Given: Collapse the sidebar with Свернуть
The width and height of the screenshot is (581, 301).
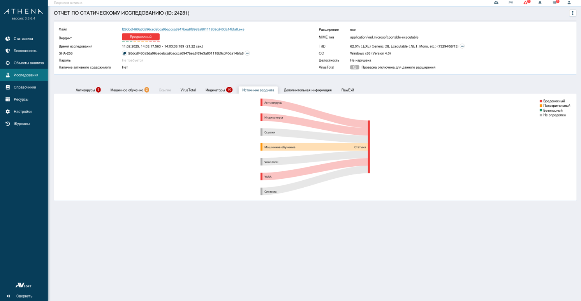Looking at the screenshot, I should 19,296.
